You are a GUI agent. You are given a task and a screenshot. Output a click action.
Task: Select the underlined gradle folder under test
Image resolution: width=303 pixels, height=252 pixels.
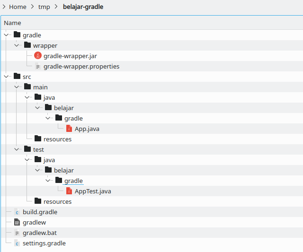pos(73,181)
